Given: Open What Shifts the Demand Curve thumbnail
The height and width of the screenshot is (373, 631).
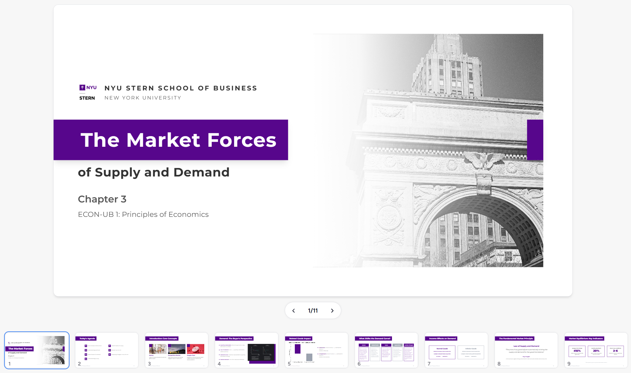Looking at the screenshot, I should pos(386,350).
